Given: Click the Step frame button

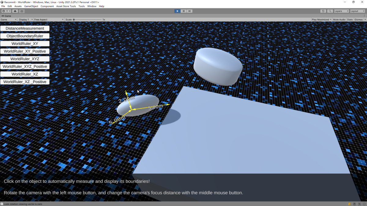Looking at the screenshot, I should pyautogui.click(x=190, y=11).
